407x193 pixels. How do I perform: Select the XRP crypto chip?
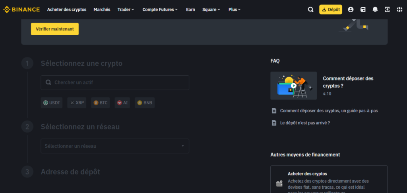[77, 103]
